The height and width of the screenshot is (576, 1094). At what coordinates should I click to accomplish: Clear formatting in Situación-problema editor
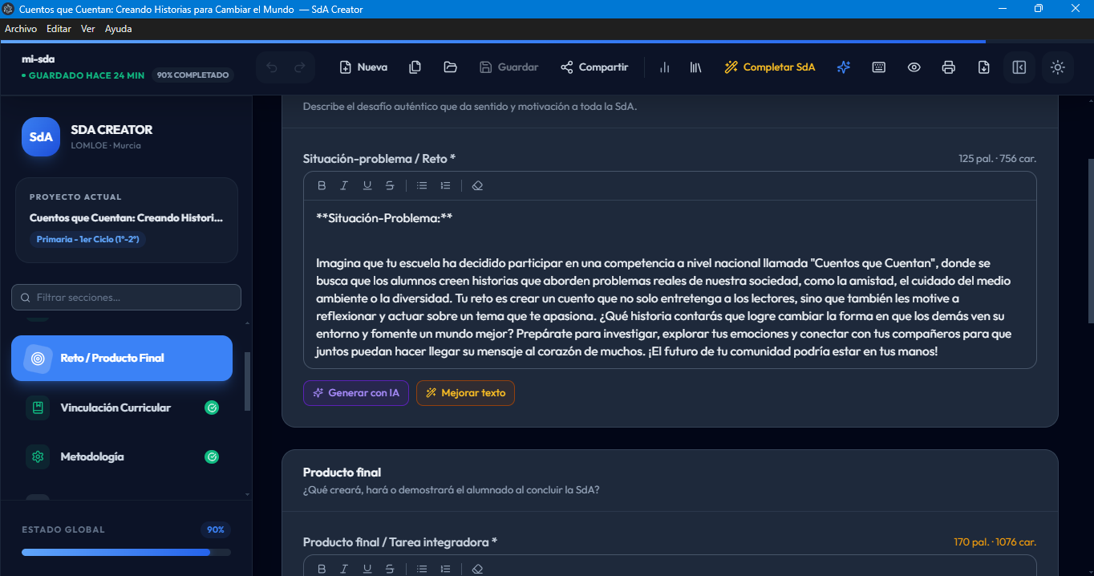click(477, 185)
